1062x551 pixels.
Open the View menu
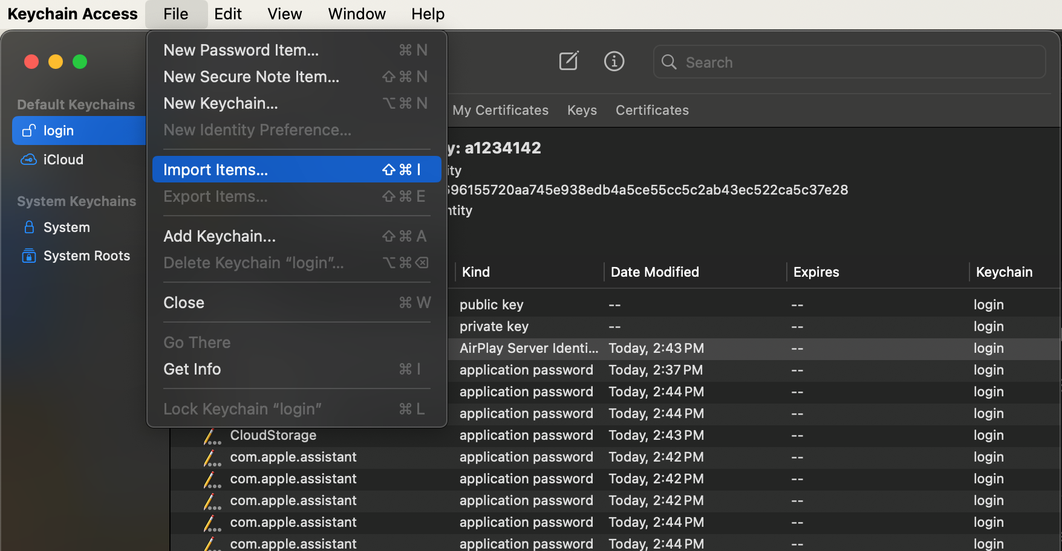coord(285,14)
